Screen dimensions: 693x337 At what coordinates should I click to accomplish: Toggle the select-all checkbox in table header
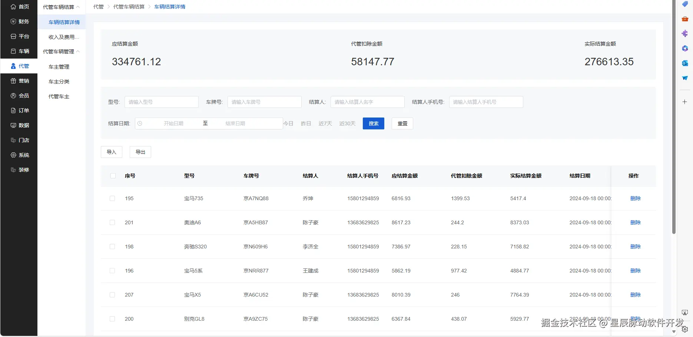click(x=113, y=176)
